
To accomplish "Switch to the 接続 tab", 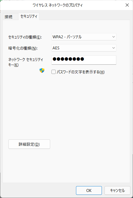I will pyautogui.click(x=11, y=17).
